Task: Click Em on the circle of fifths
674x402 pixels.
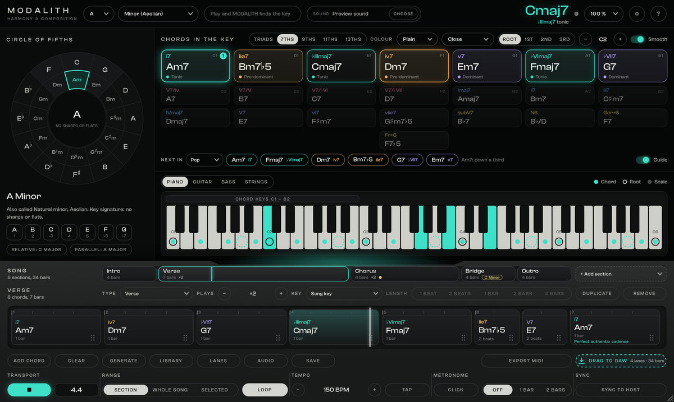Action: pos(96,85)
